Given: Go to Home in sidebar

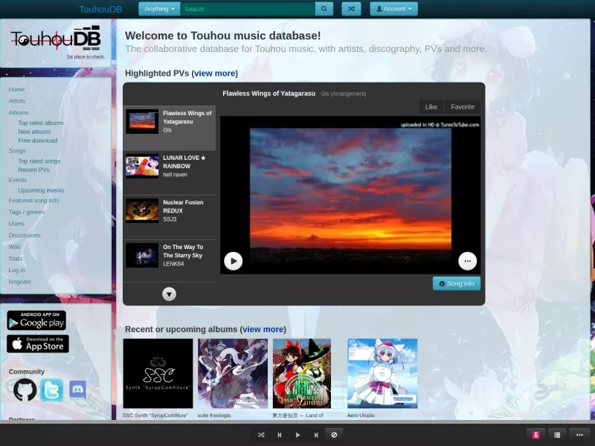Looking at the screenshot, I should 16,89.
